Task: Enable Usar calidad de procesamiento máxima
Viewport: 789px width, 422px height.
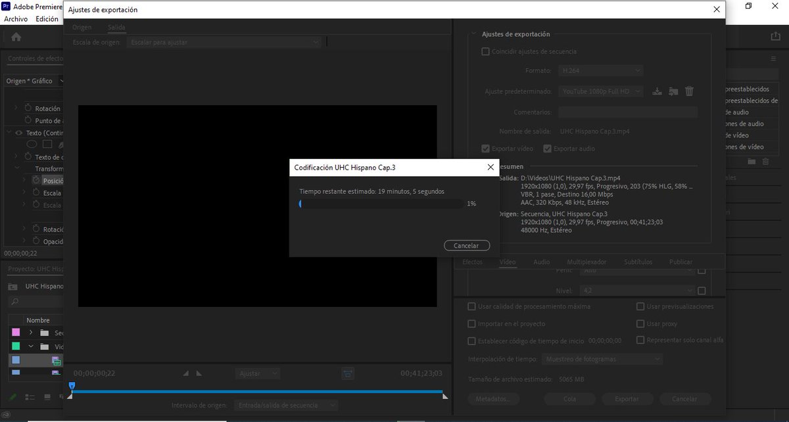Action: coord(471,306)
